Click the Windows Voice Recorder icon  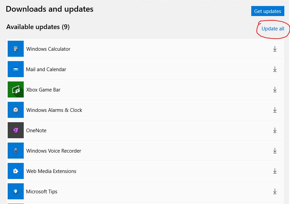[15, 151]
